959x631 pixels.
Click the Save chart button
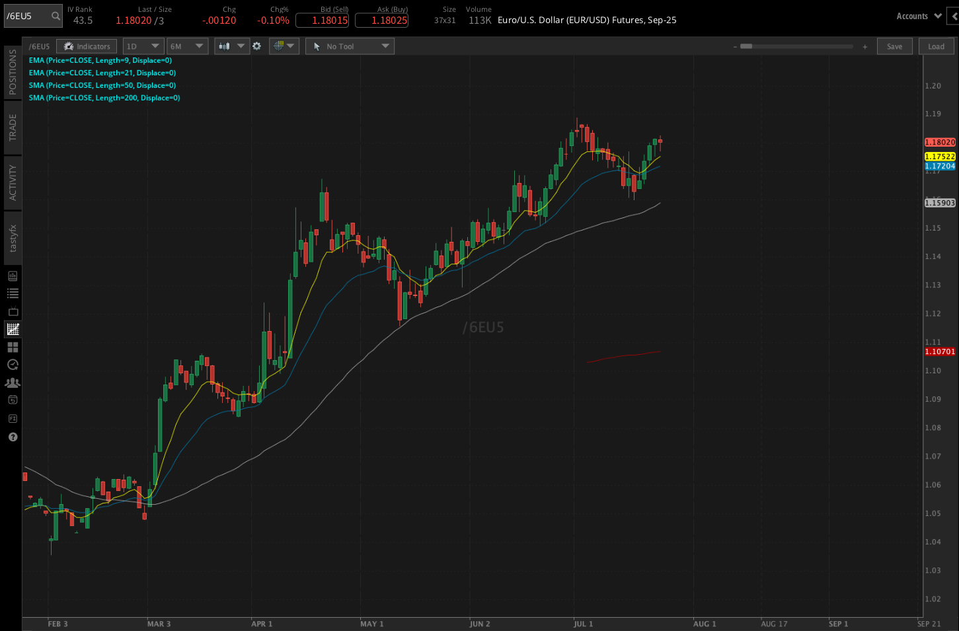point(894,46)
